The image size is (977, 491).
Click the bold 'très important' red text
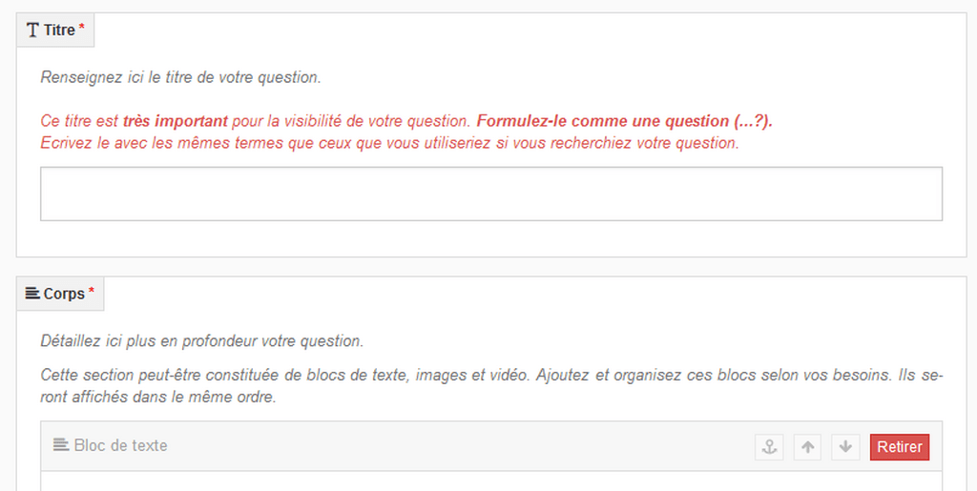[176, 121]
